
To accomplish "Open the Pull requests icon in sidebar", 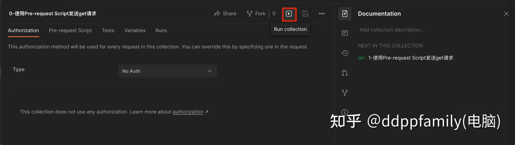I will pos(345,73).
